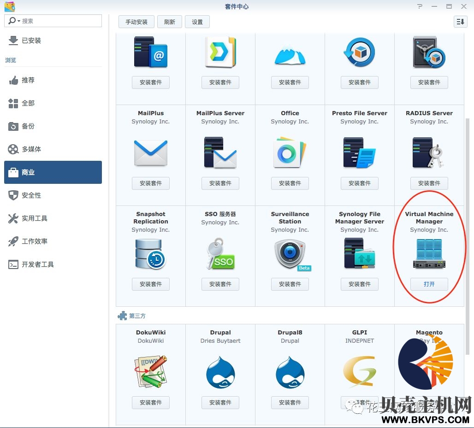Install MailPlus with its 安装套件 button
The image size is (474, 428).
[x=150, y=183]
